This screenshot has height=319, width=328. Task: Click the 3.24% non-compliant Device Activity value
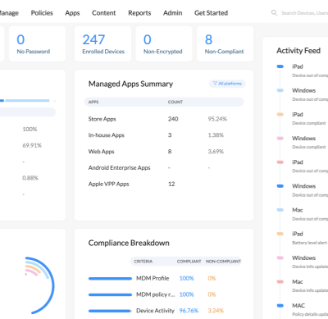point(216,311)
